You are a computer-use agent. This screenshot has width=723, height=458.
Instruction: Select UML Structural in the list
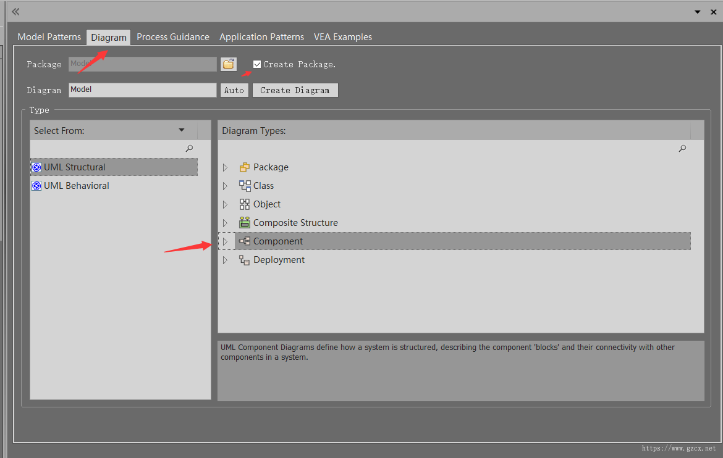[74, 167]
